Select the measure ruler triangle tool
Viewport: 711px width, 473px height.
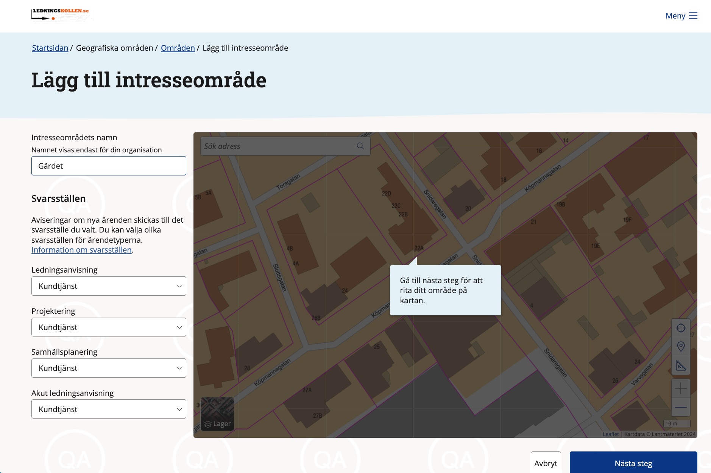pyautogui.click(x=681, y=366)
